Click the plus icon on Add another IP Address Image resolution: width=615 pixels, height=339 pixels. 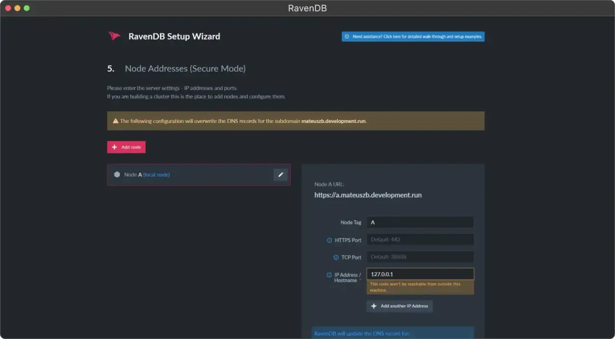(374, 306)
